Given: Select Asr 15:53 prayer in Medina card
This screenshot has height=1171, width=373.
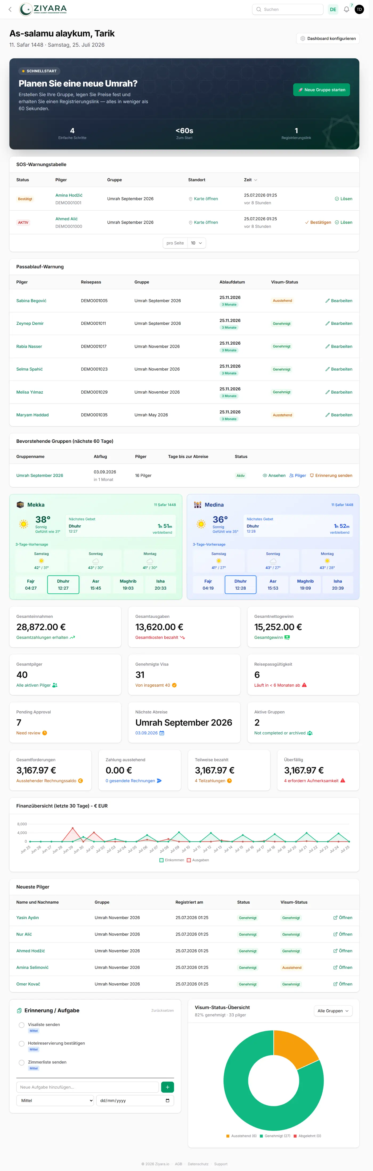Looking at the screenshot, I should point(273,584).
